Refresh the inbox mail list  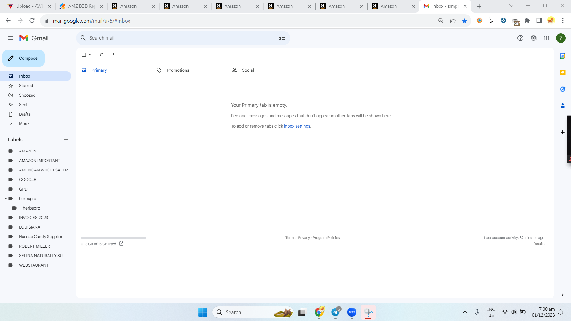pyautogui.click(x=102, y=55)
